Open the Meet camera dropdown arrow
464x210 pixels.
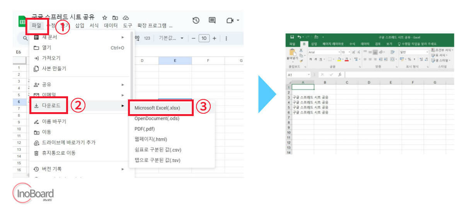238,20
